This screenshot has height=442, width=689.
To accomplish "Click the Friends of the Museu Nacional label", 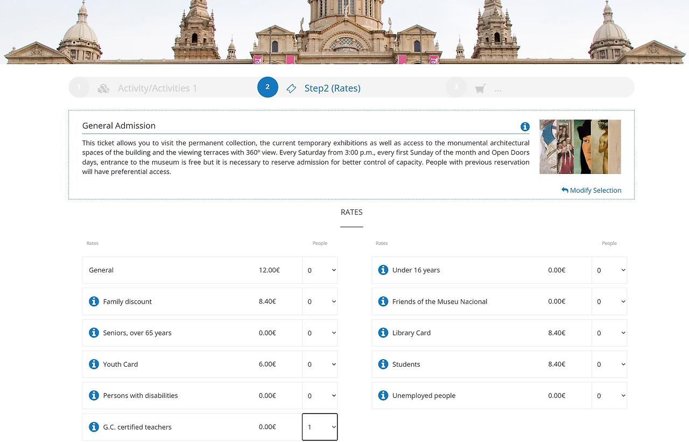I will (440, 301).
